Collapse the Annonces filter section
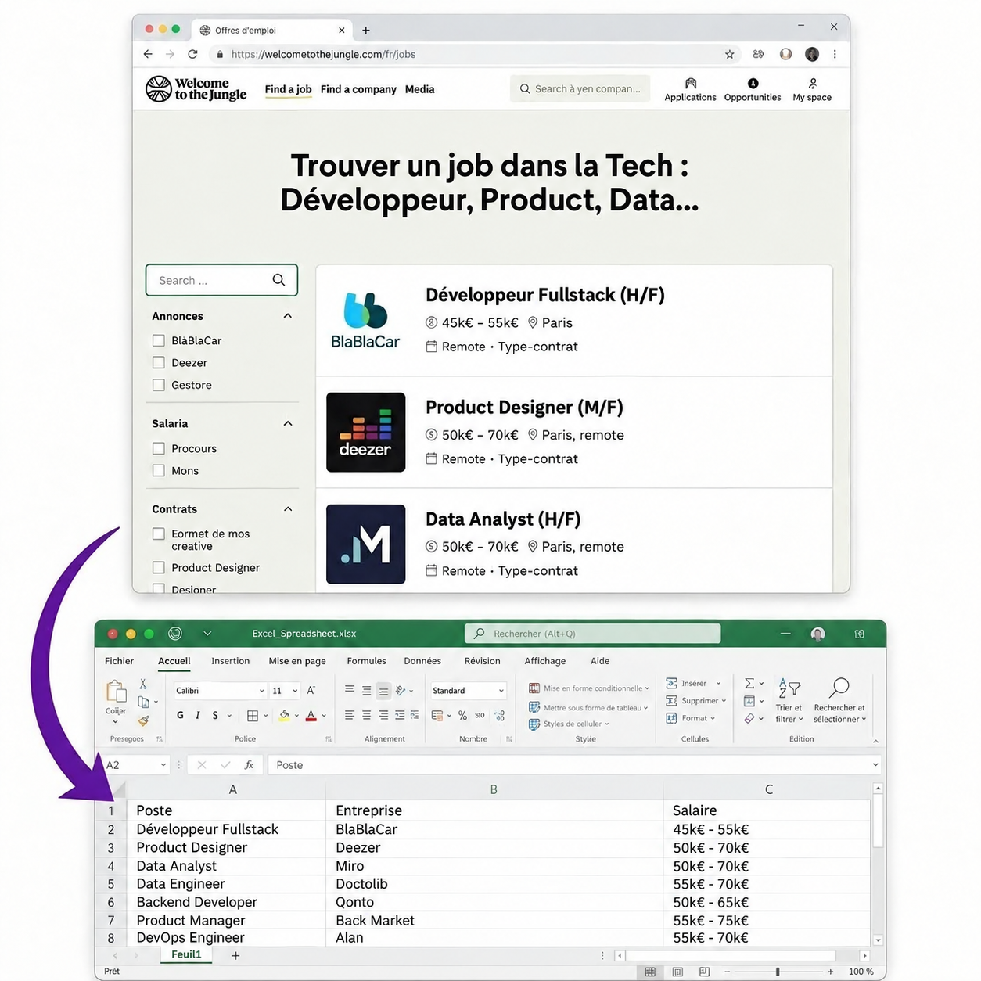The width and height of the screenshot is (981, 981). (288, 316)
